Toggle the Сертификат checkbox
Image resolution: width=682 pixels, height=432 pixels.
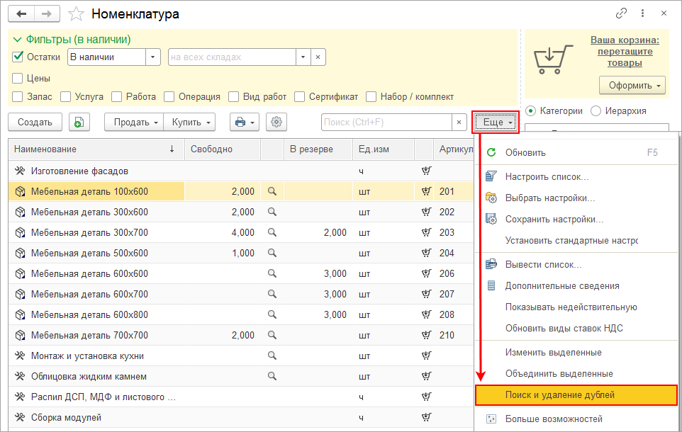click(299, 96)
